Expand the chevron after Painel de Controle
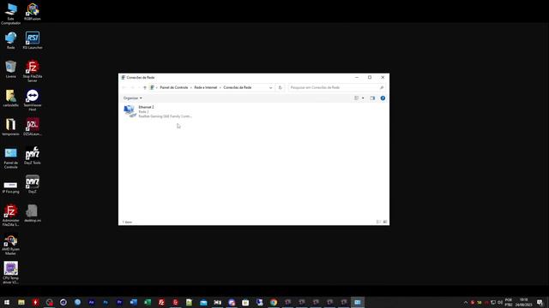Image resolution: width=549 pixels, height=308 pixels. [x=191, y=87]
